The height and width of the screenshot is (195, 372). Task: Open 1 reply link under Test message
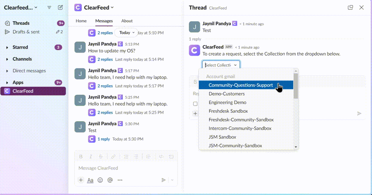[x=103, y=139]
